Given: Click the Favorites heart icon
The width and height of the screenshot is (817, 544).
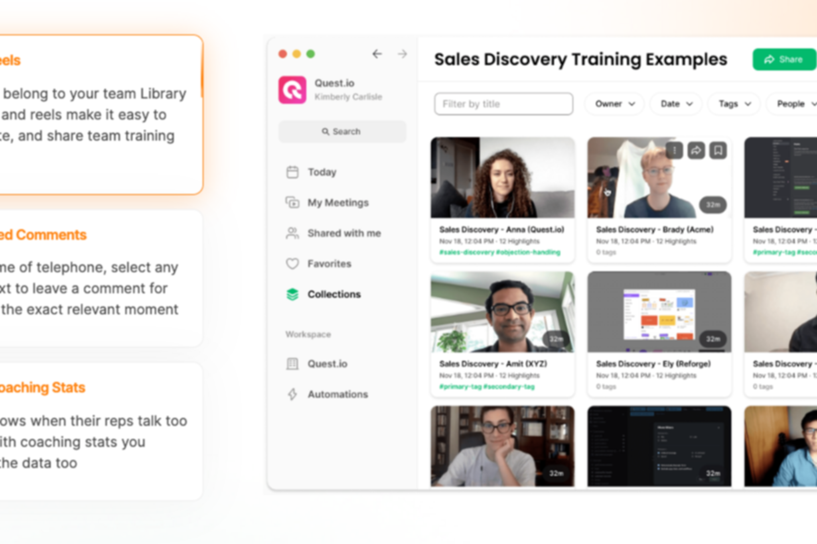Looking at the screenshot, I should tap(292, 264).
